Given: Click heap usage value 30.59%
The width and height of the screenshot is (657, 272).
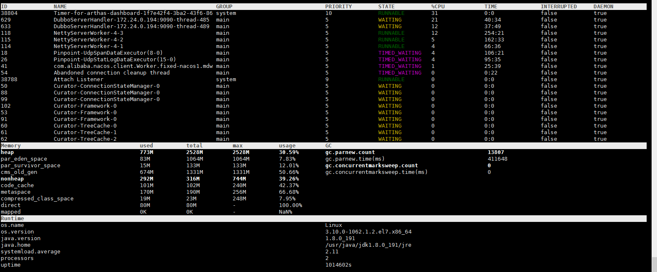Looking at the screenshot, I should [x=289, y=152].
